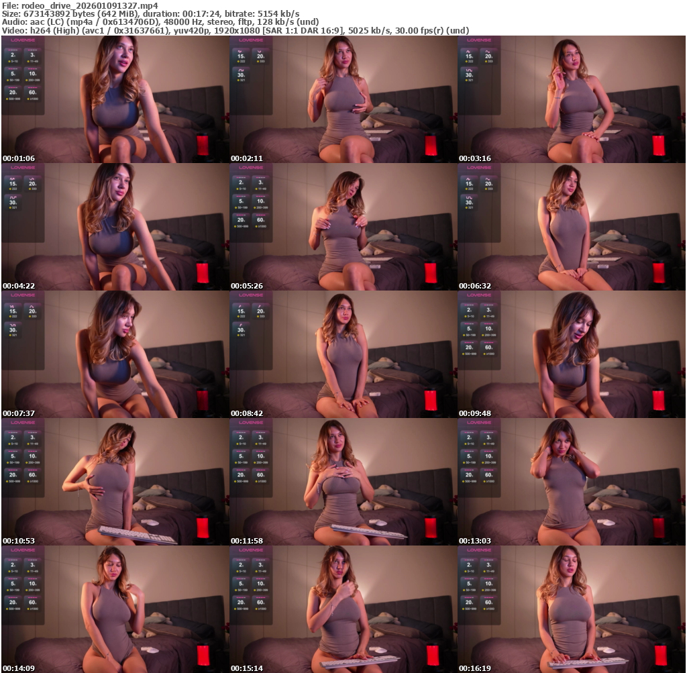
Task: Select the frame thumbnail stamped 00:14:09
Action: (x=115, y=609)
